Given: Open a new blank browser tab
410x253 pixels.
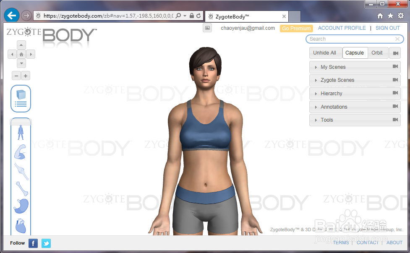Looking at the screenshot, I should point(295,16).
